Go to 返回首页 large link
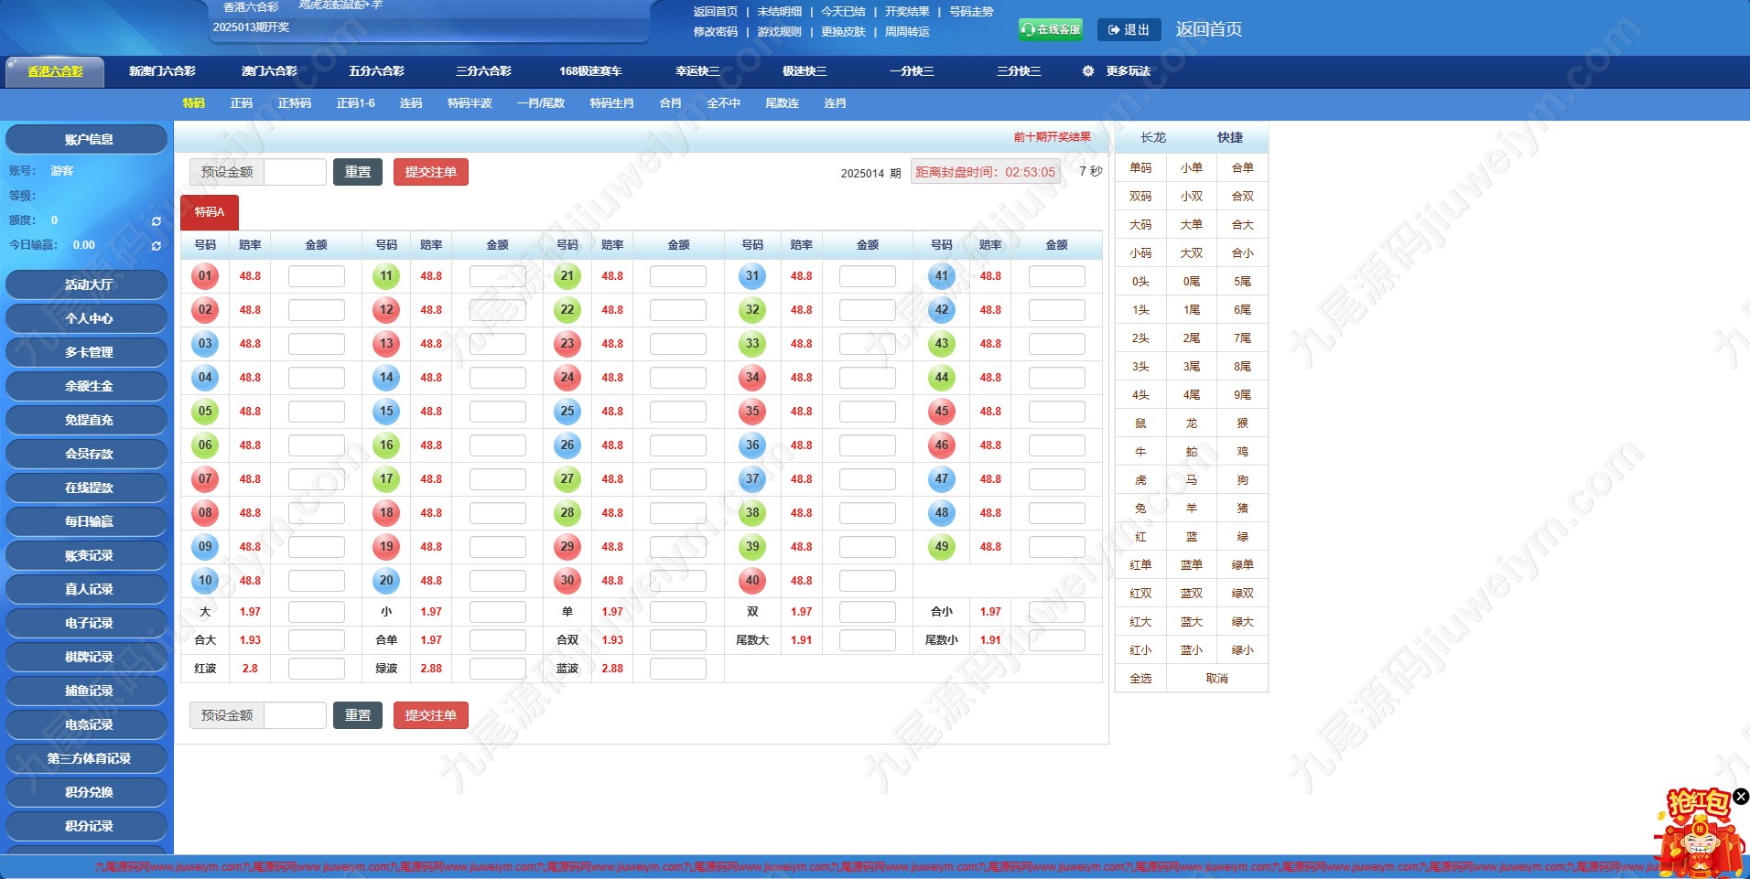The width and height of the screenshot is (1750, 879). [1208, 29]
